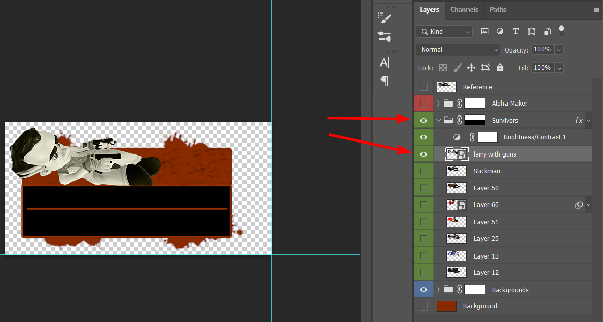Expand the Alpha Maker group

point(438,104)
